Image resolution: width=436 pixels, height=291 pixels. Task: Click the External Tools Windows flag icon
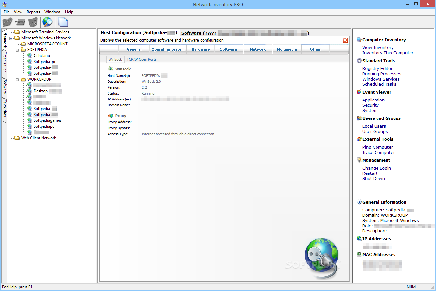[359, 139]
